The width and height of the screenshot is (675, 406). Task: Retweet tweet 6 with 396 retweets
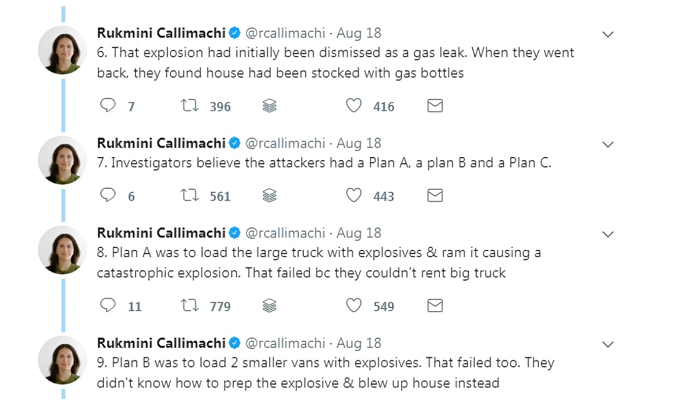click(190, 106)
